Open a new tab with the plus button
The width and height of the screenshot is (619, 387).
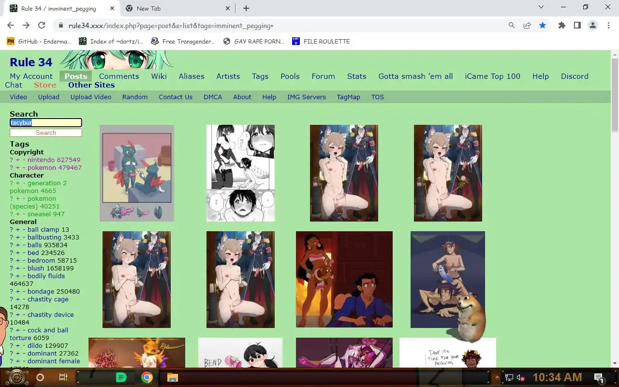pos(246,8)
